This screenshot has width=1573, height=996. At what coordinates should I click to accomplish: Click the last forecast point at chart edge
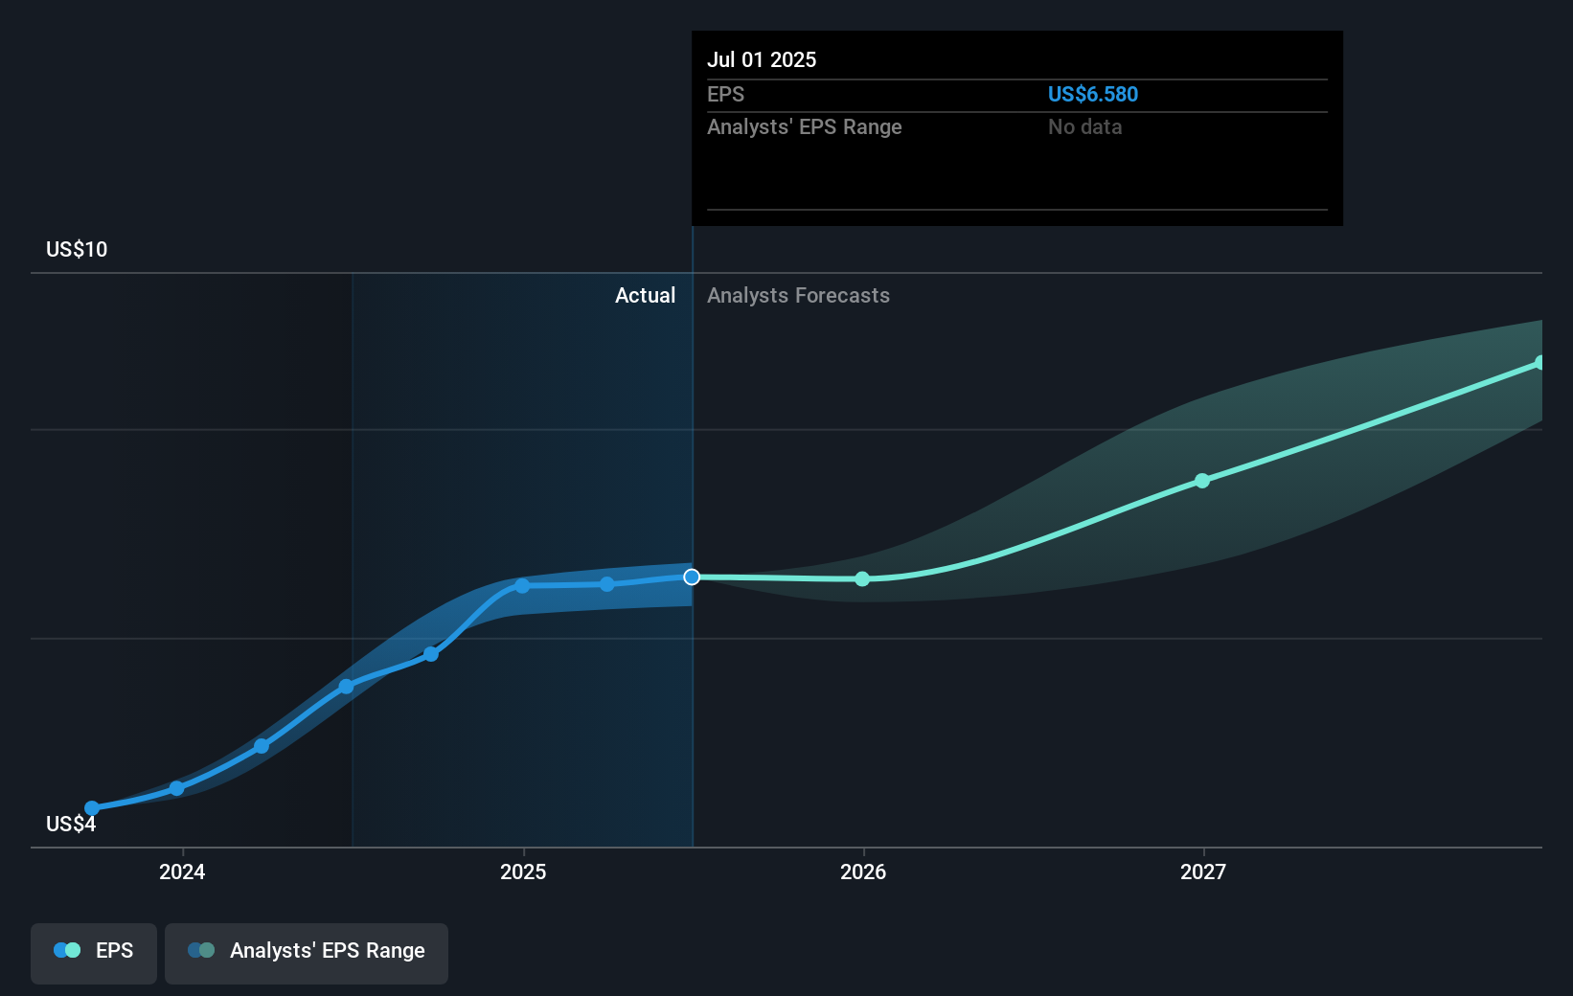[x=1539, y=363]
